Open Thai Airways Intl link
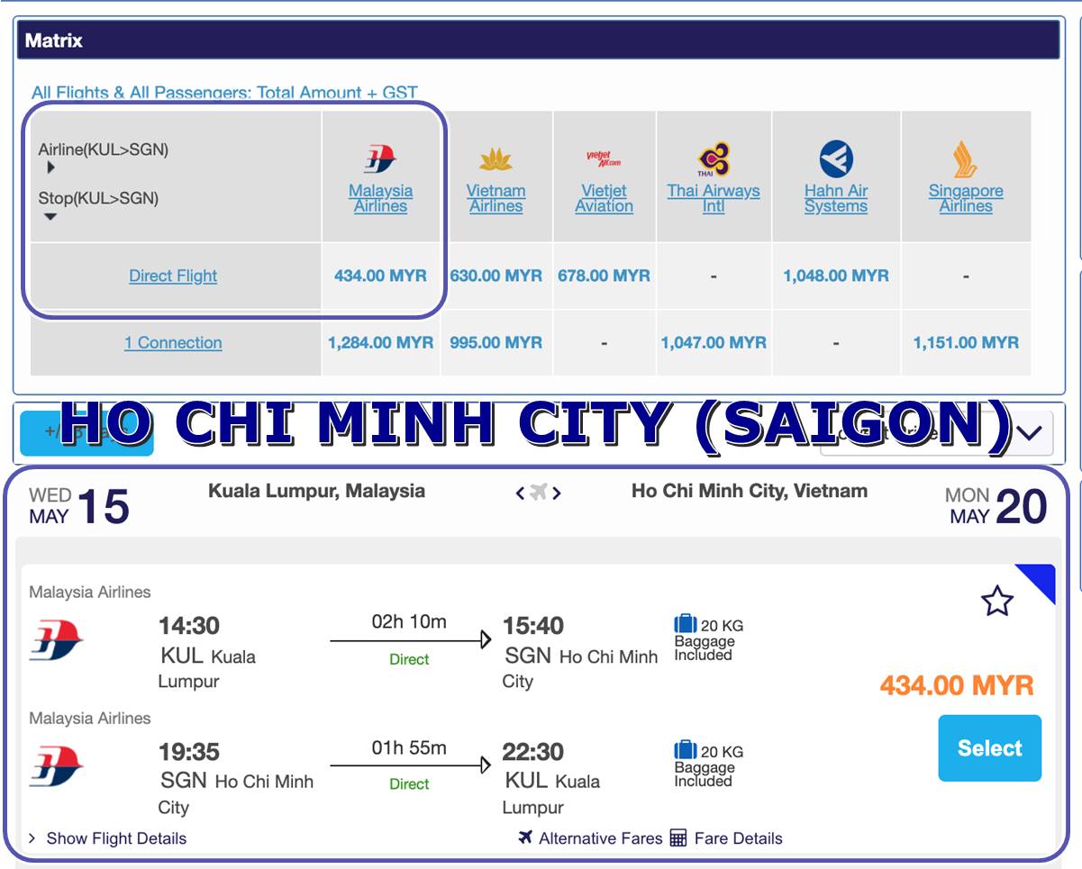Screen dimensions: 1082x869 point(713,198)
